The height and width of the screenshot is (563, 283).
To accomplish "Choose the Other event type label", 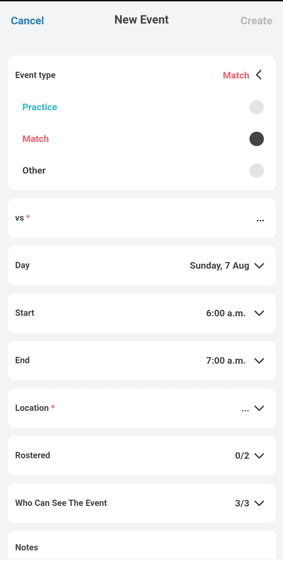I will pos(34,171).
